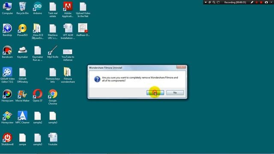This screenshot has width=274, height=154.
Task: Launch Honeycam from the desktop
Action: [x=7, y=96]
